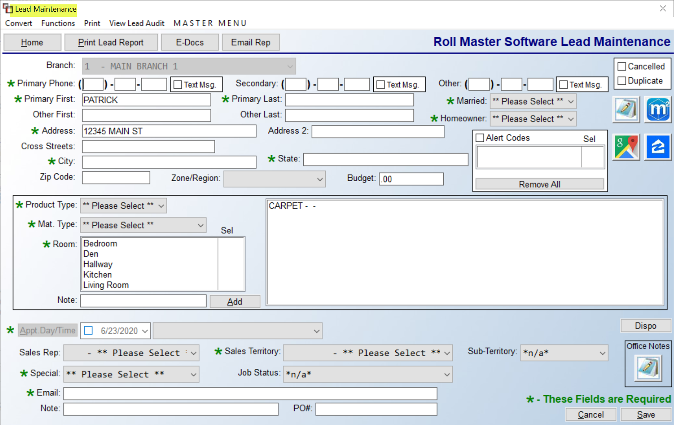Screen dimensions: 674x425
Task: Toggle the Alert Codes checkbox
Action: coord(480,138)
